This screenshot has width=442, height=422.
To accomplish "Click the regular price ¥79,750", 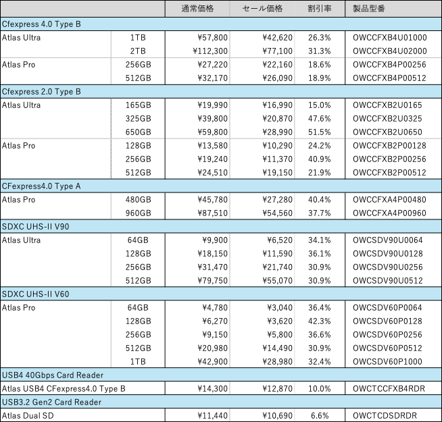I will pyautogui.click(x=212, y=281).
